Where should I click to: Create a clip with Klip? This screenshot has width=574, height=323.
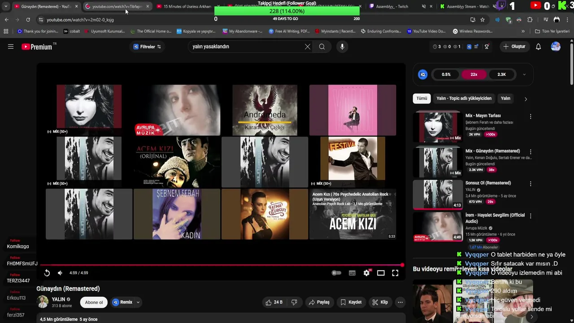coord(380,302)
